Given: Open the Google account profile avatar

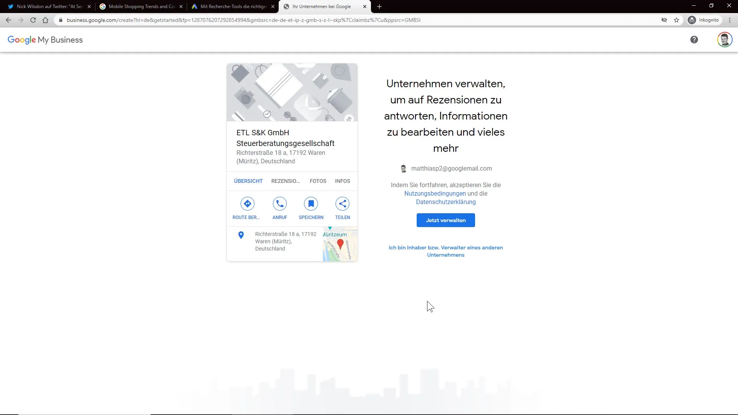Looking at the screenshot, I should coord(725,40).
